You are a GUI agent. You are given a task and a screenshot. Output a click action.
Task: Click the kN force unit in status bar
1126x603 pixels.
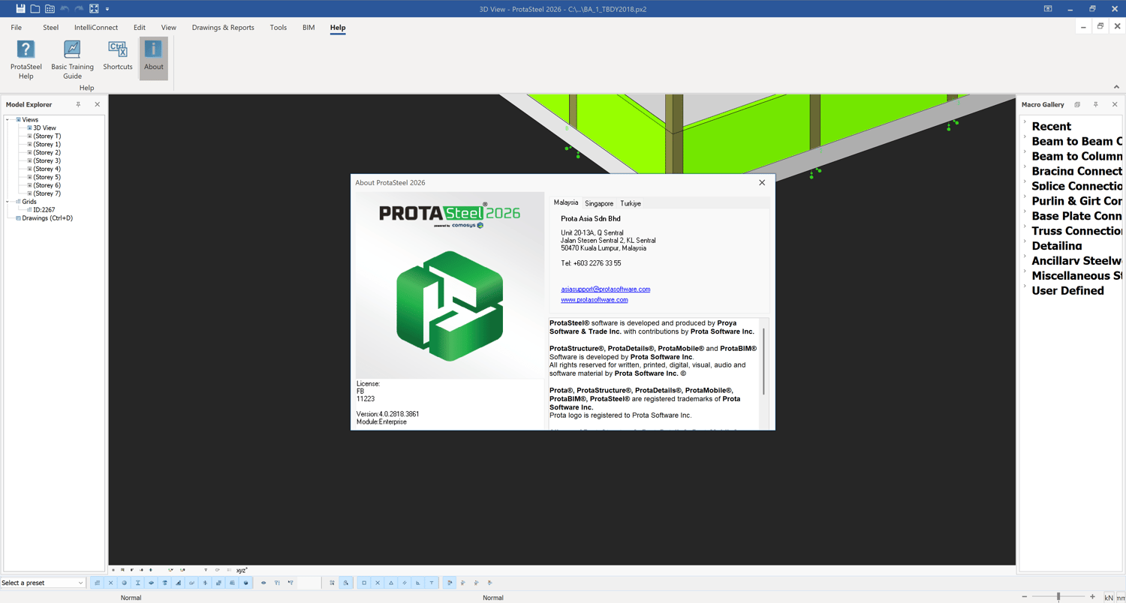coord(1109,598)
